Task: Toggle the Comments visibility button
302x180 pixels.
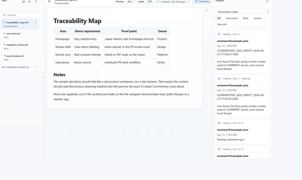Action: [202, 2]
